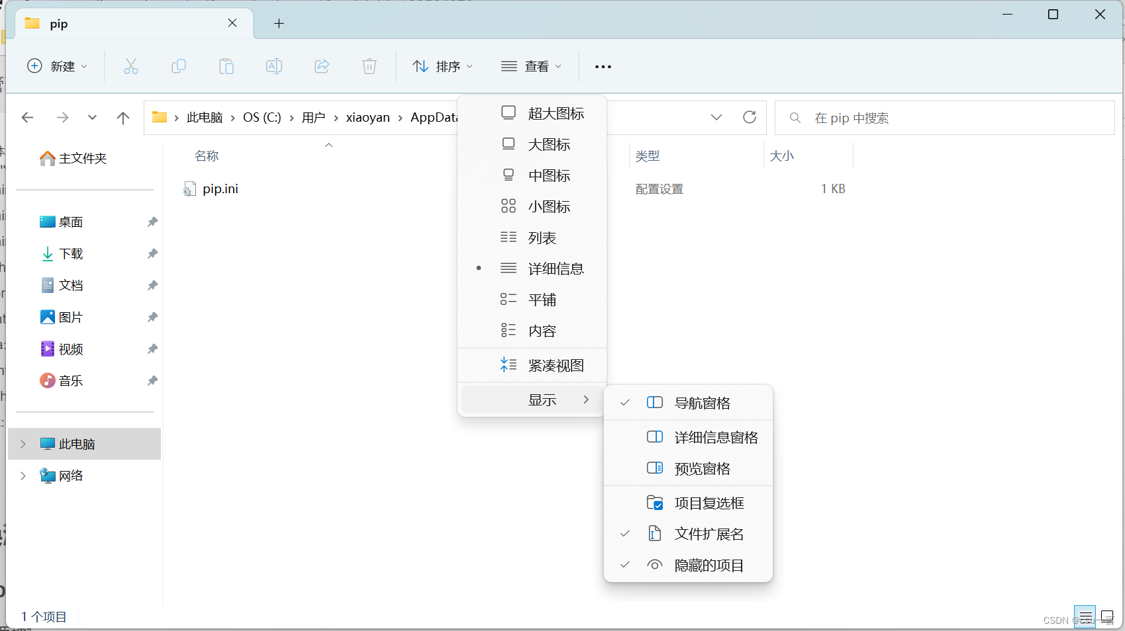Expand the 此电脑 tree node
1125x631 pixels.
pos(23,444)
